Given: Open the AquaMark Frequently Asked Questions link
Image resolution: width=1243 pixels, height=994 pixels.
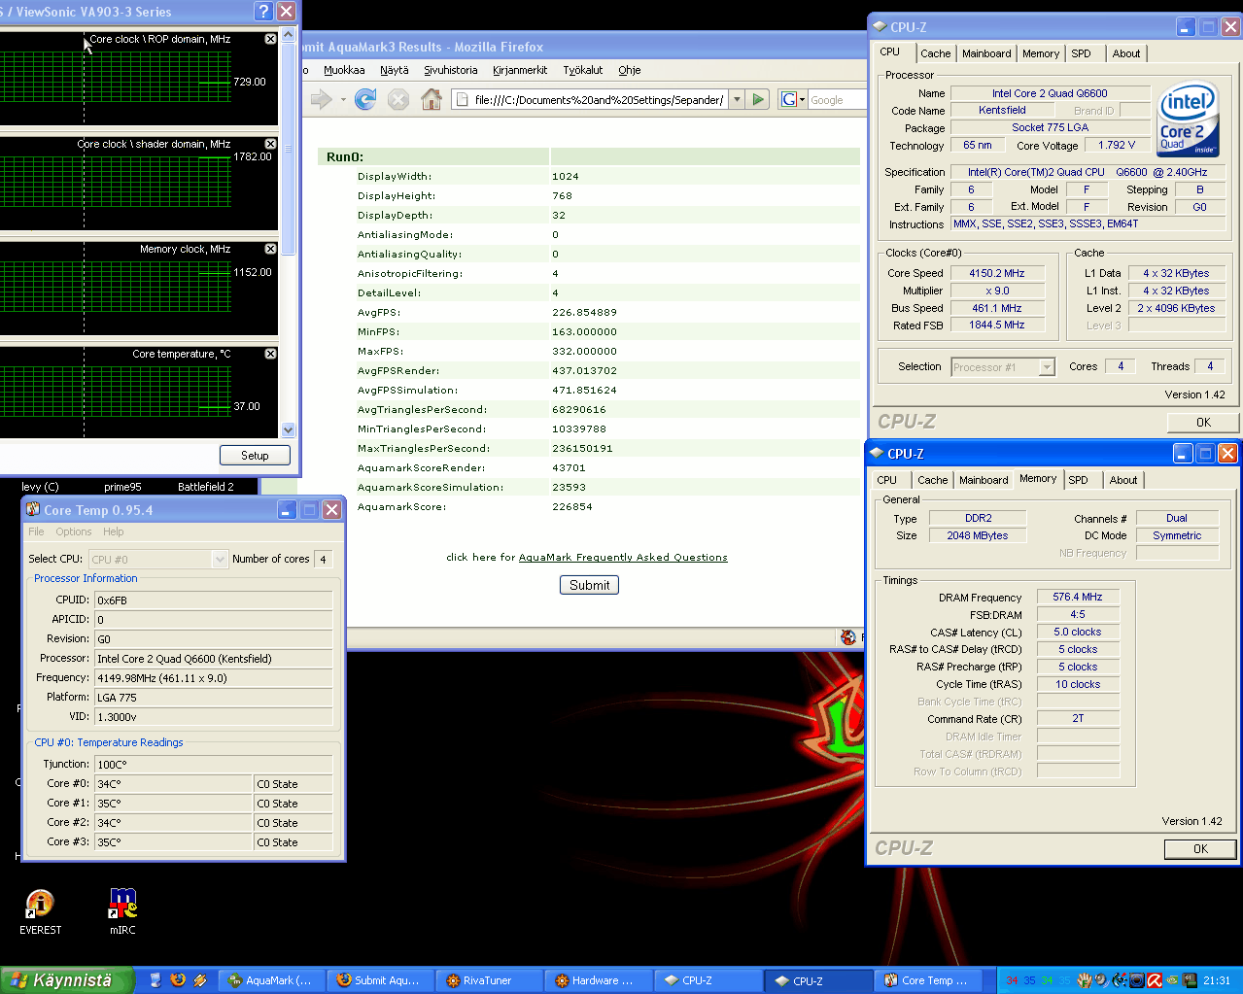Looking at the screenshot, I should coord(623,558).
